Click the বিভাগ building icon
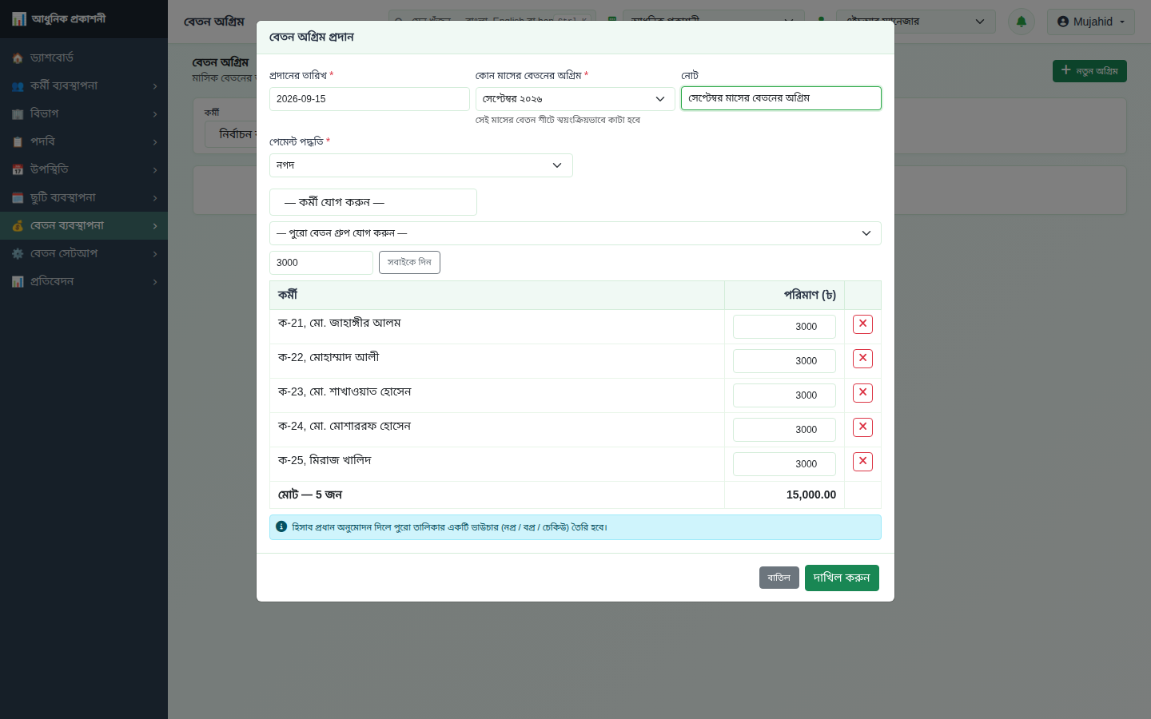Viewport: 1151px width, 719px height. tap(18, 114)
